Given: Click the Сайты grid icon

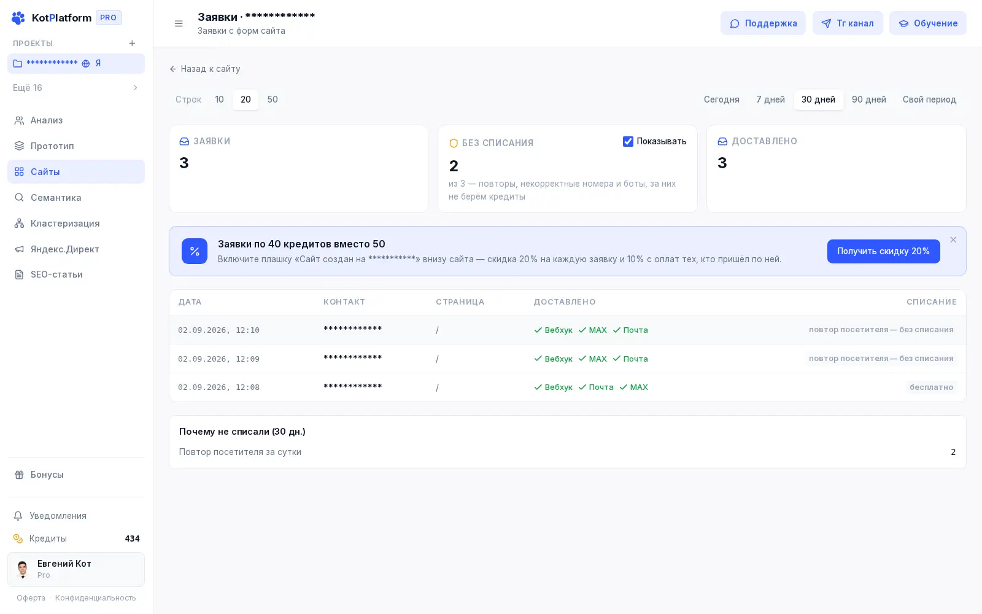Looking at the screenshot, I should 19,172.
